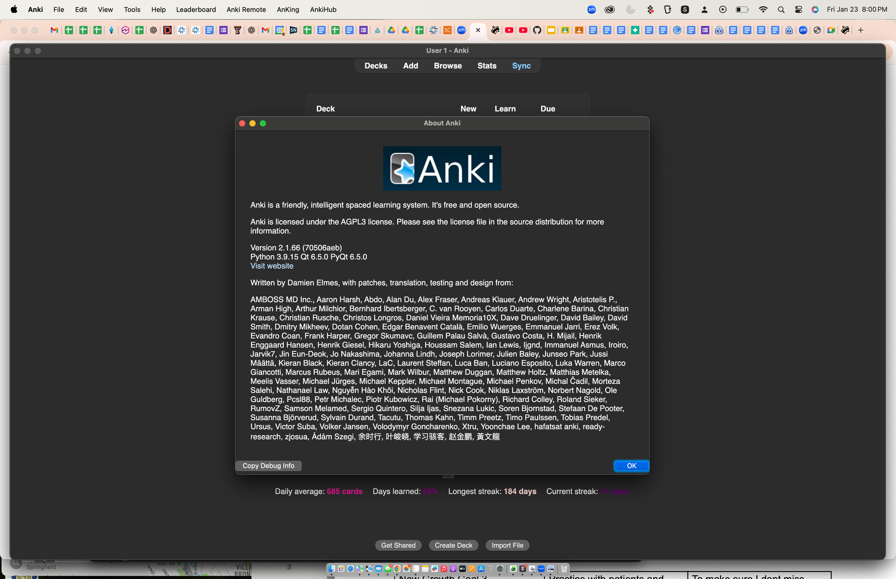
Task: Open the Leaderboard menu
Action: pyautogui.click(x=196, y=9)
